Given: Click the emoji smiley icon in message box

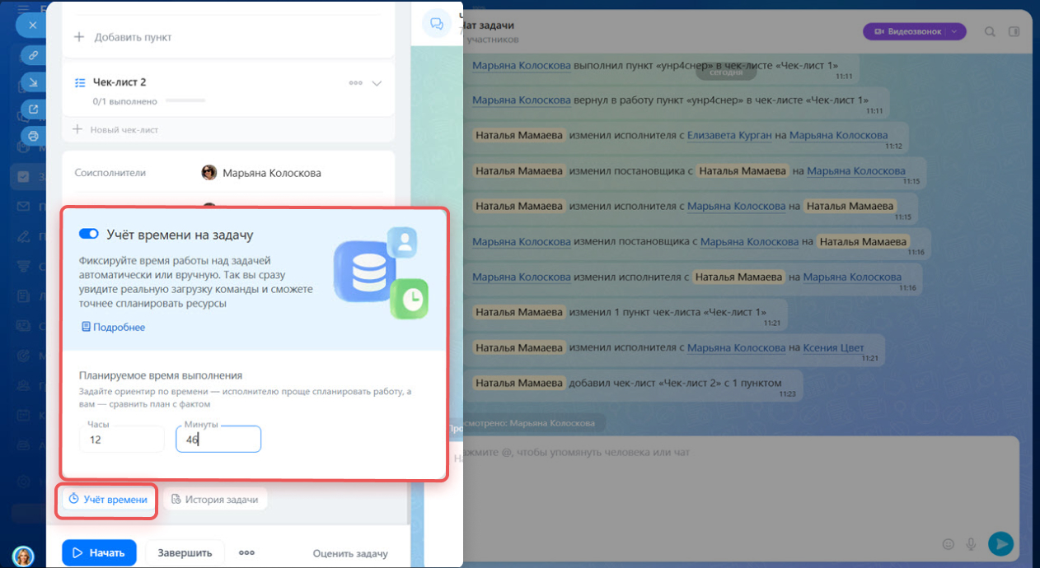Looking at the screenshot, I should click(948, 544).
